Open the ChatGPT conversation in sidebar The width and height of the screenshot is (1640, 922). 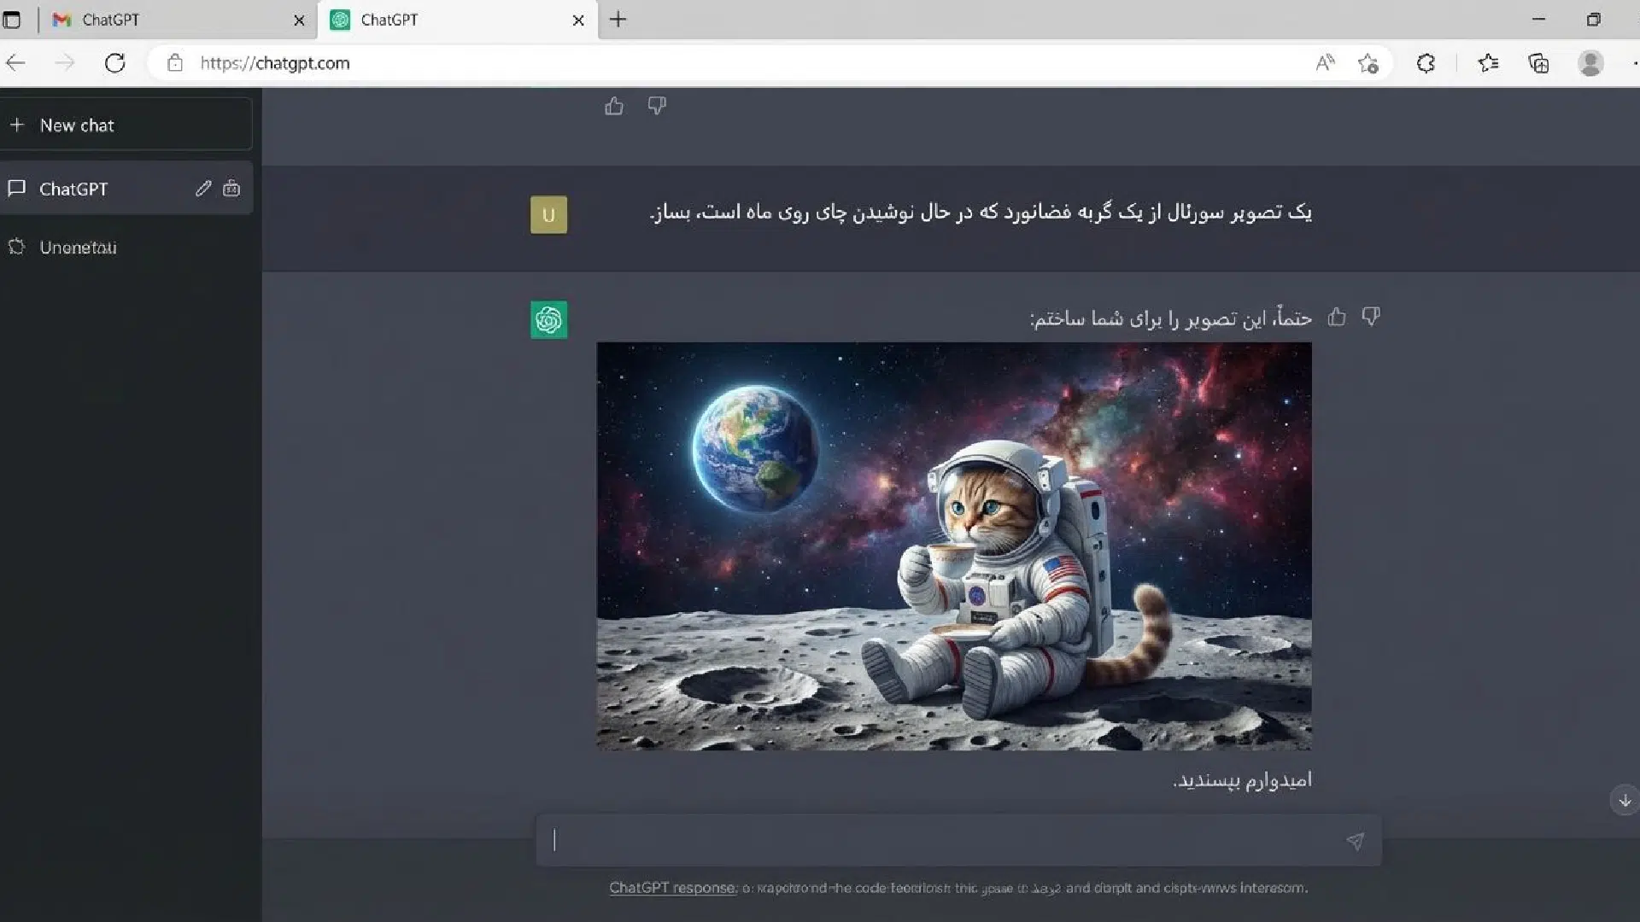73,189
